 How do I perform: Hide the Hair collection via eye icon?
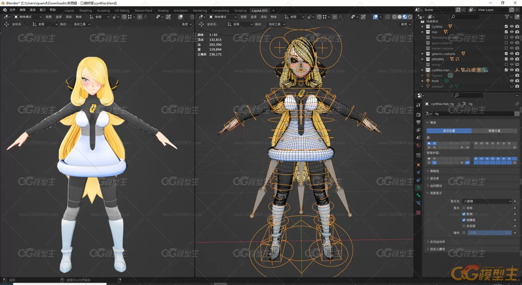(512, 32)
